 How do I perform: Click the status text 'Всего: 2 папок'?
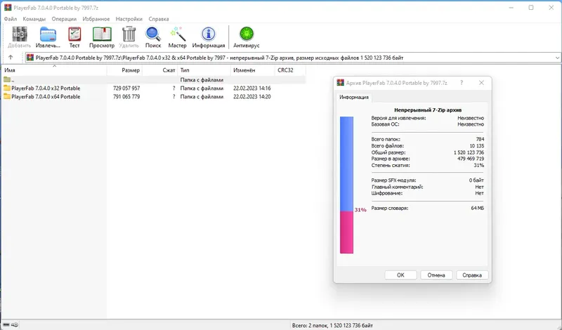309,325
